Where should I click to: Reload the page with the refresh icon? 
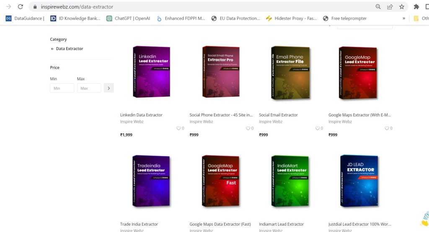[21, 7]
